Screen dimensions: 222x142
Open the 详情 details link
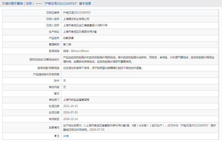tap(66, 136)
